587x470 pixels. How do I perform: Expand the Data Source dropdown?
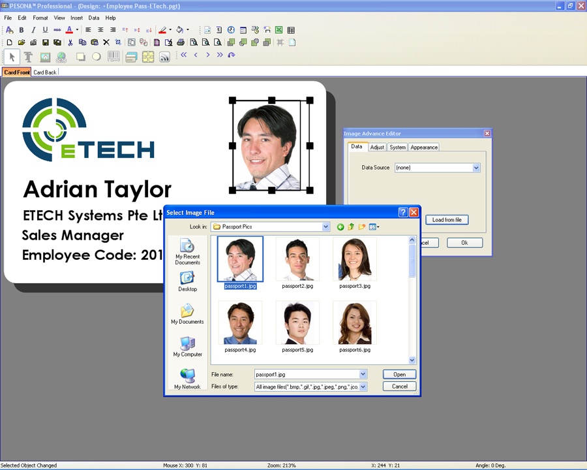click(476, 168)
